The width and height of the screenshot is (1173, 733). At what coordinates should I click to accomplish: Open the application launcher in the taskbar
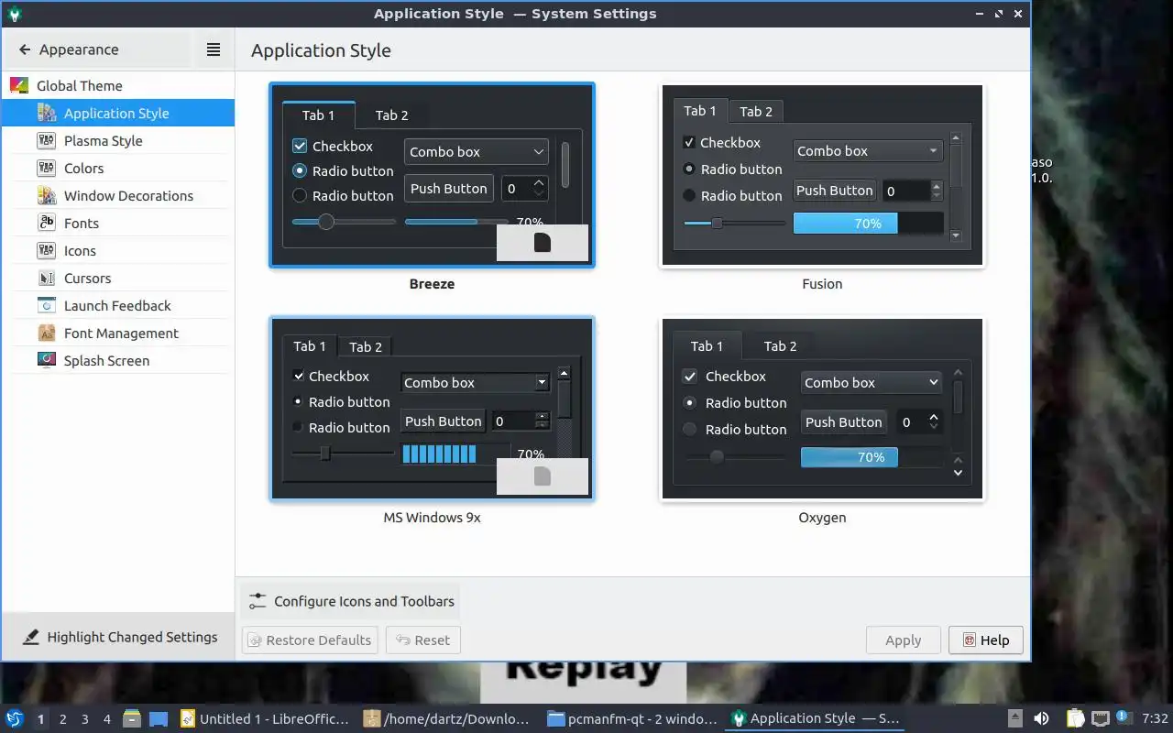(x=15, y=718)
